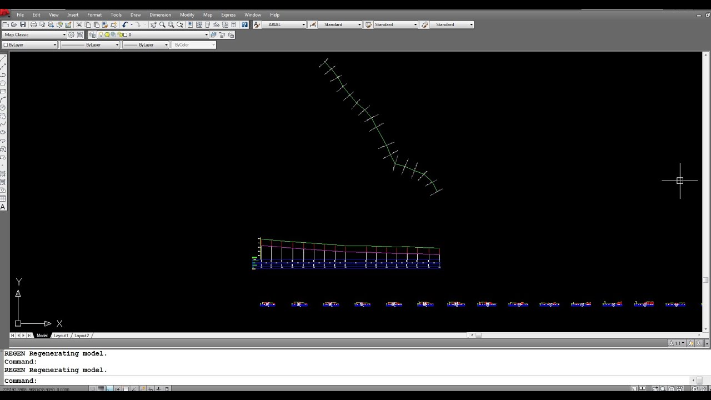Open Plot Preview from the toolbar
711x400 pixels.
[x=42, y=24]
